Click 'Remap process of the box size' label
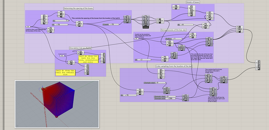The height and width of the screenshot is (130, 269). pos(173,30)
